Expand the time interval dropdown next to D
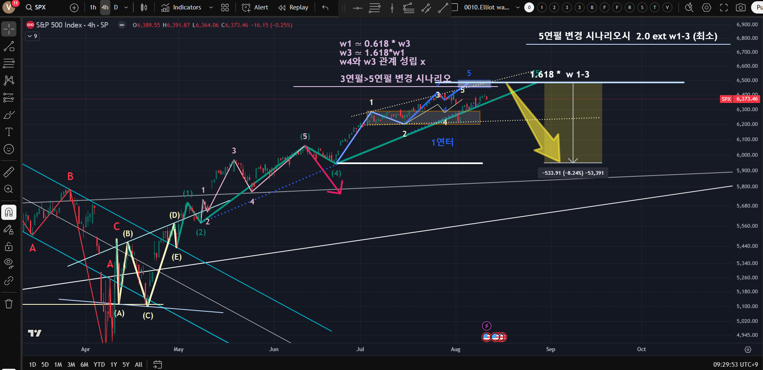The width and height of the screenshot is (763, 370). click(x=126, y=7)
